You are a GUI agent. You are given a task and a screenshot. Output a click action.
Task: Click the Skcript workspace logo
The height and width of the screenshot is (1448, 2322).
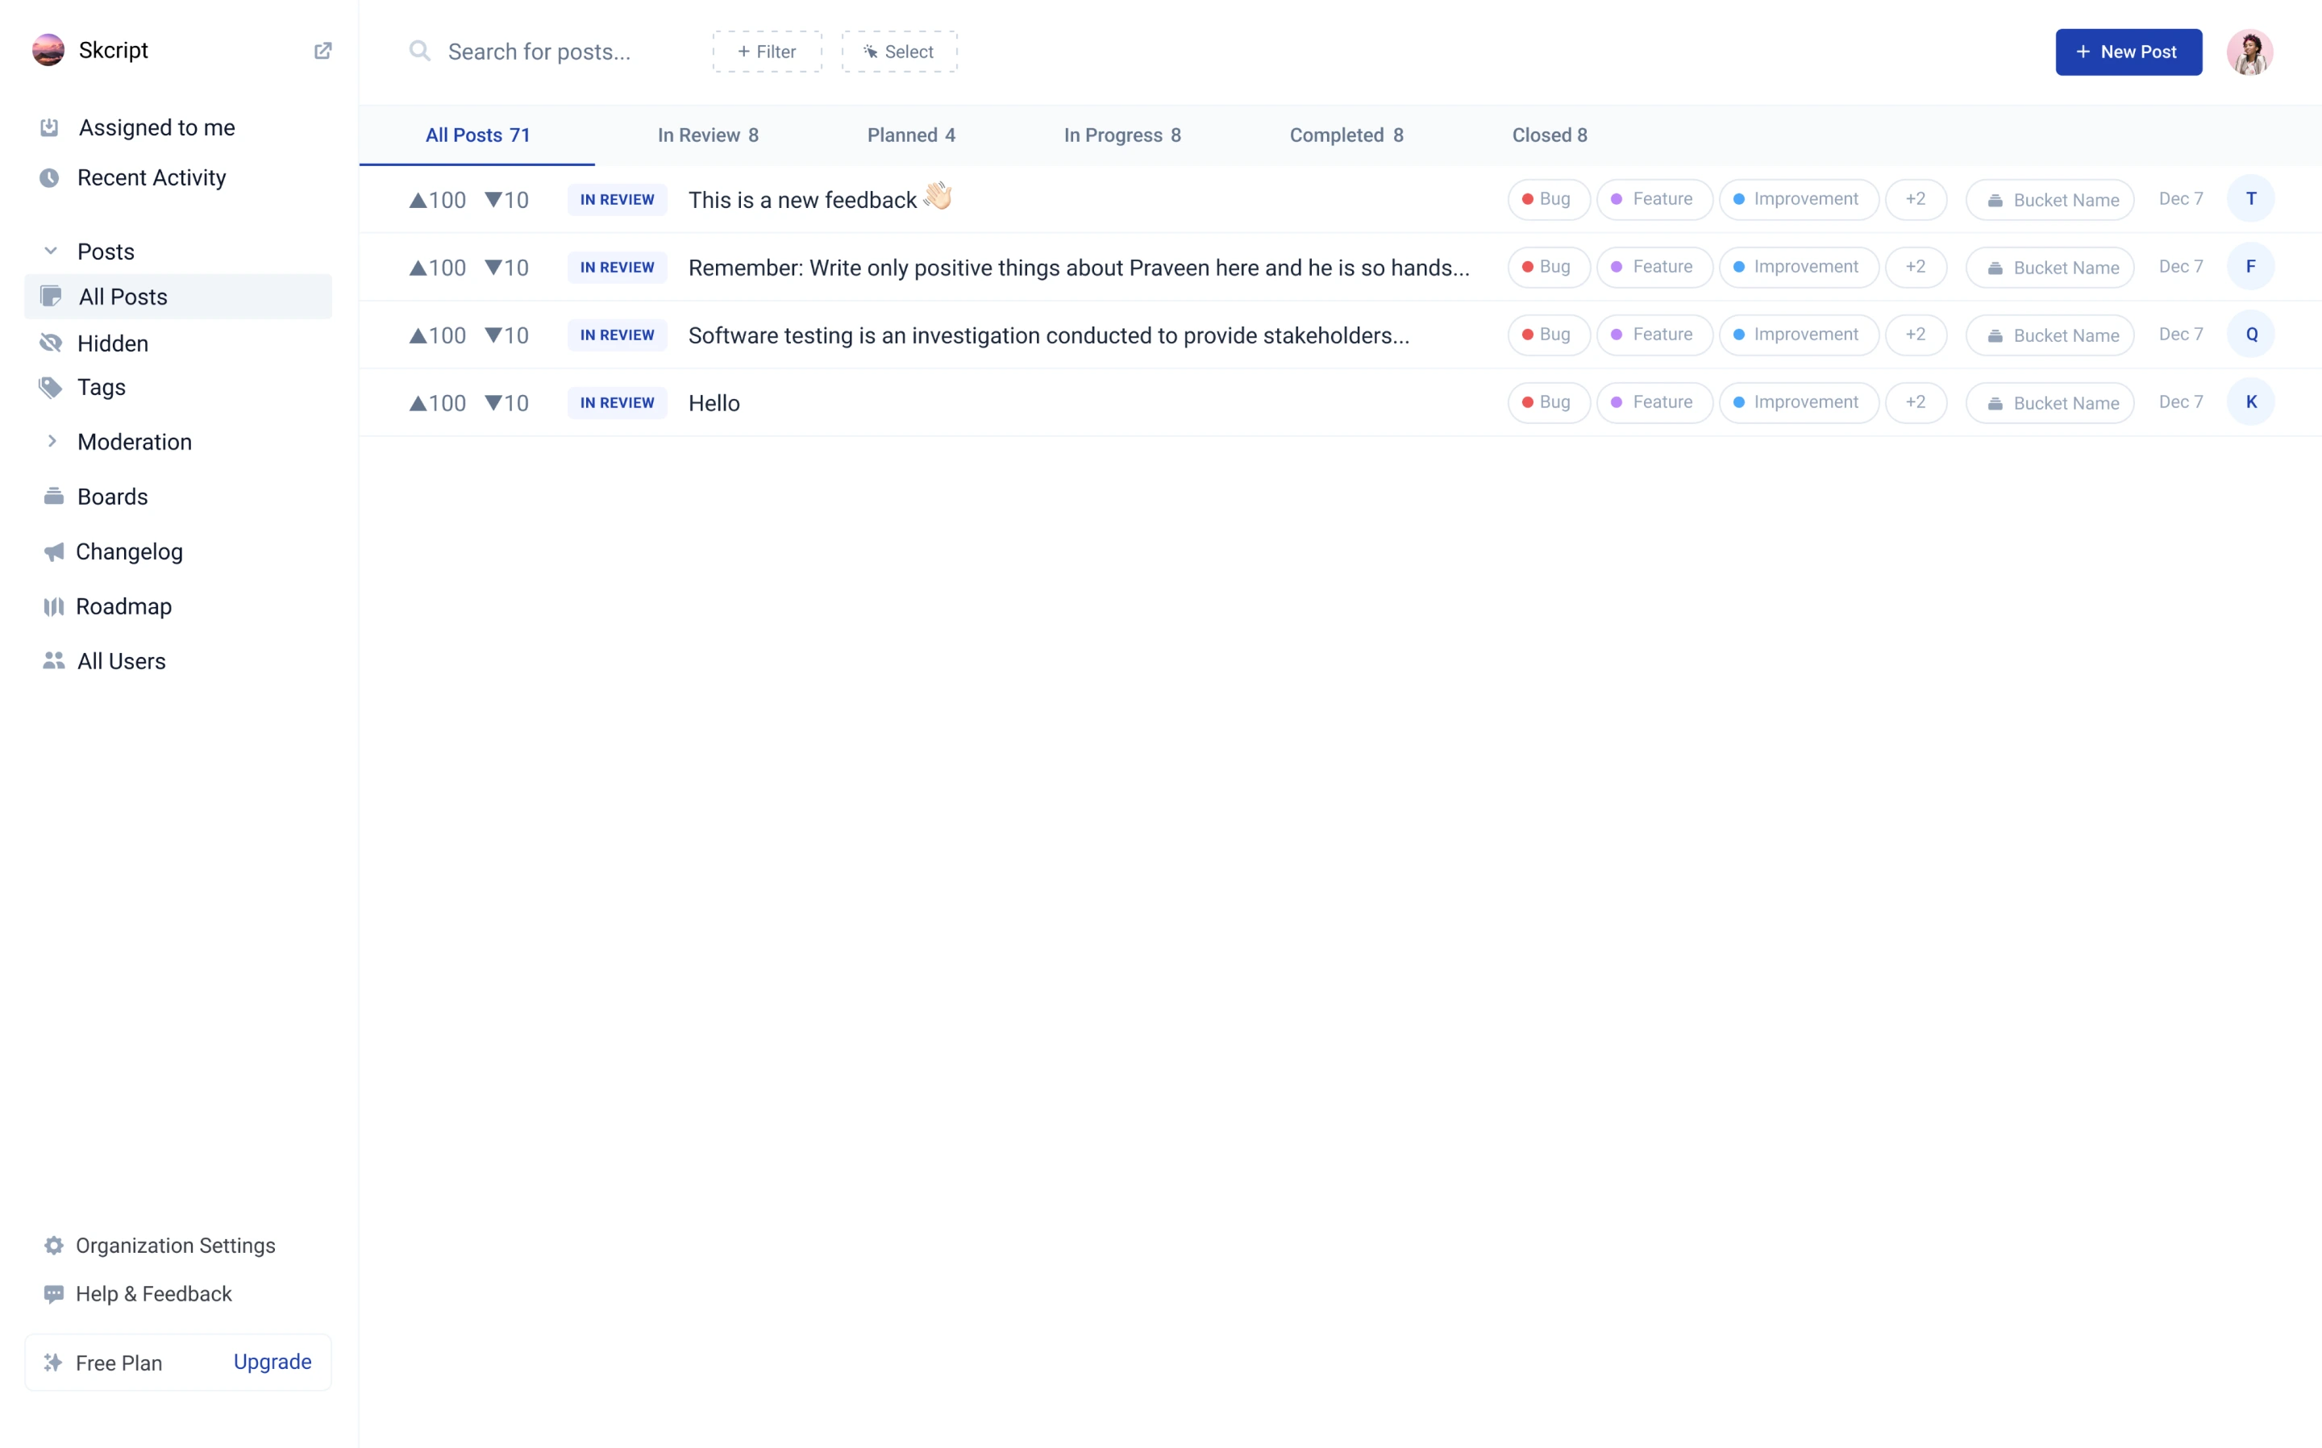[x=48, y=50]
